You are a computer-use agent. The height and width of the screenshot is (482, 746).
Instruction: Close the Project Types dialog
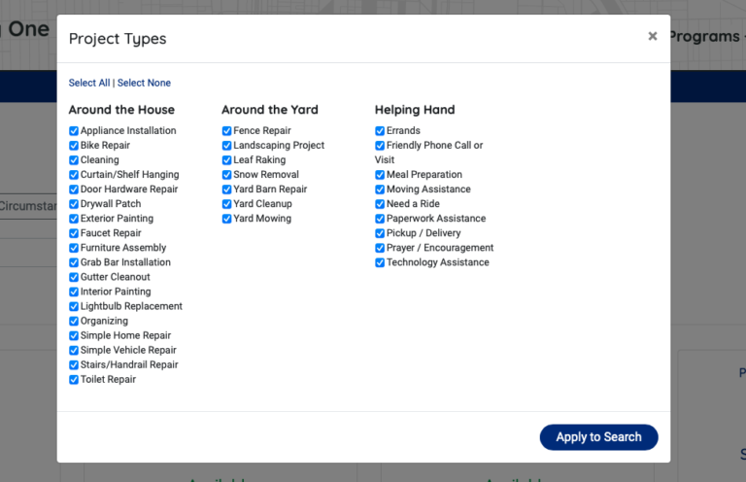coord(652,36)
